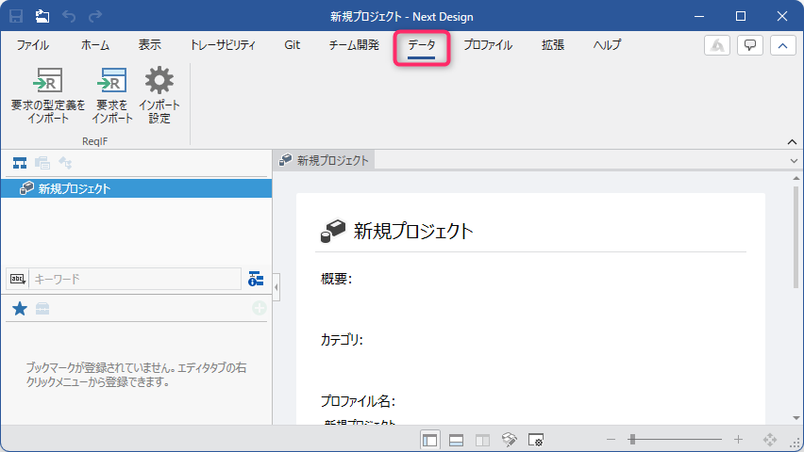
Task: Click the zoom slider track
Action: pyautogui.click(x=675, y=439)
